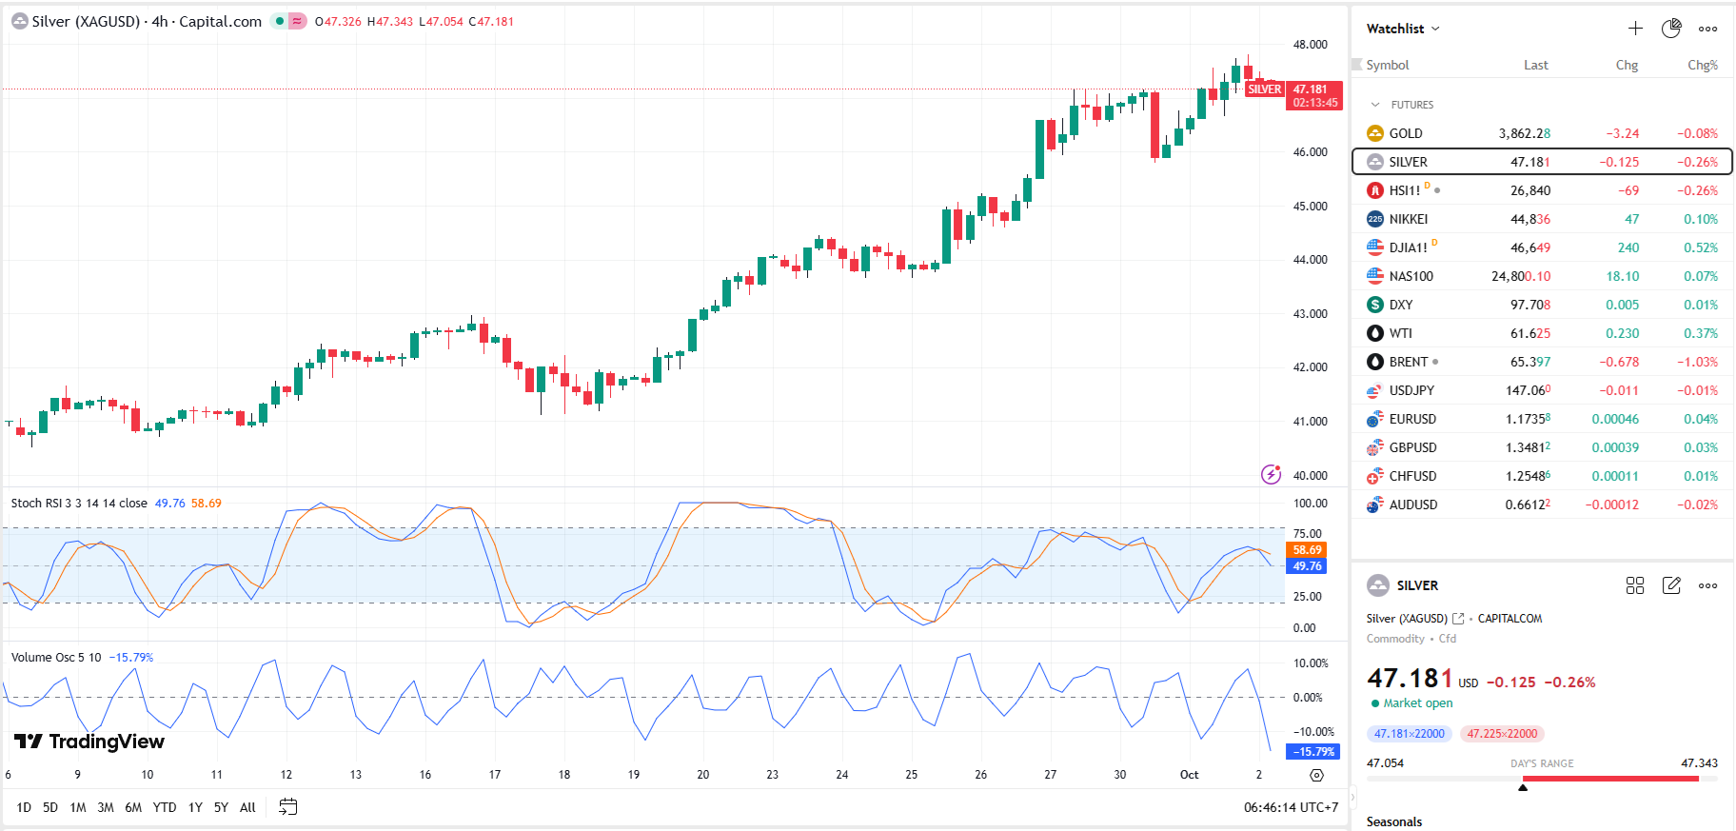Select GOLD in the watchlist
The height and width of the screenshot is (831, 1736).
point(1406,133)
